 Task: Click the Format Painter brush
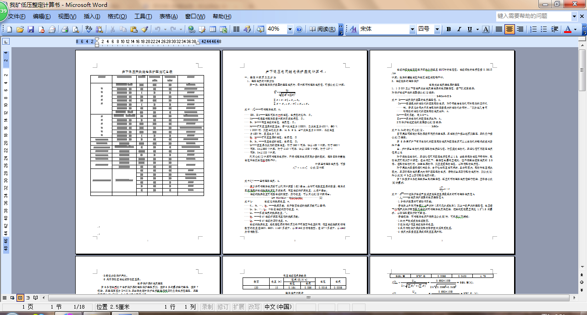144,29
